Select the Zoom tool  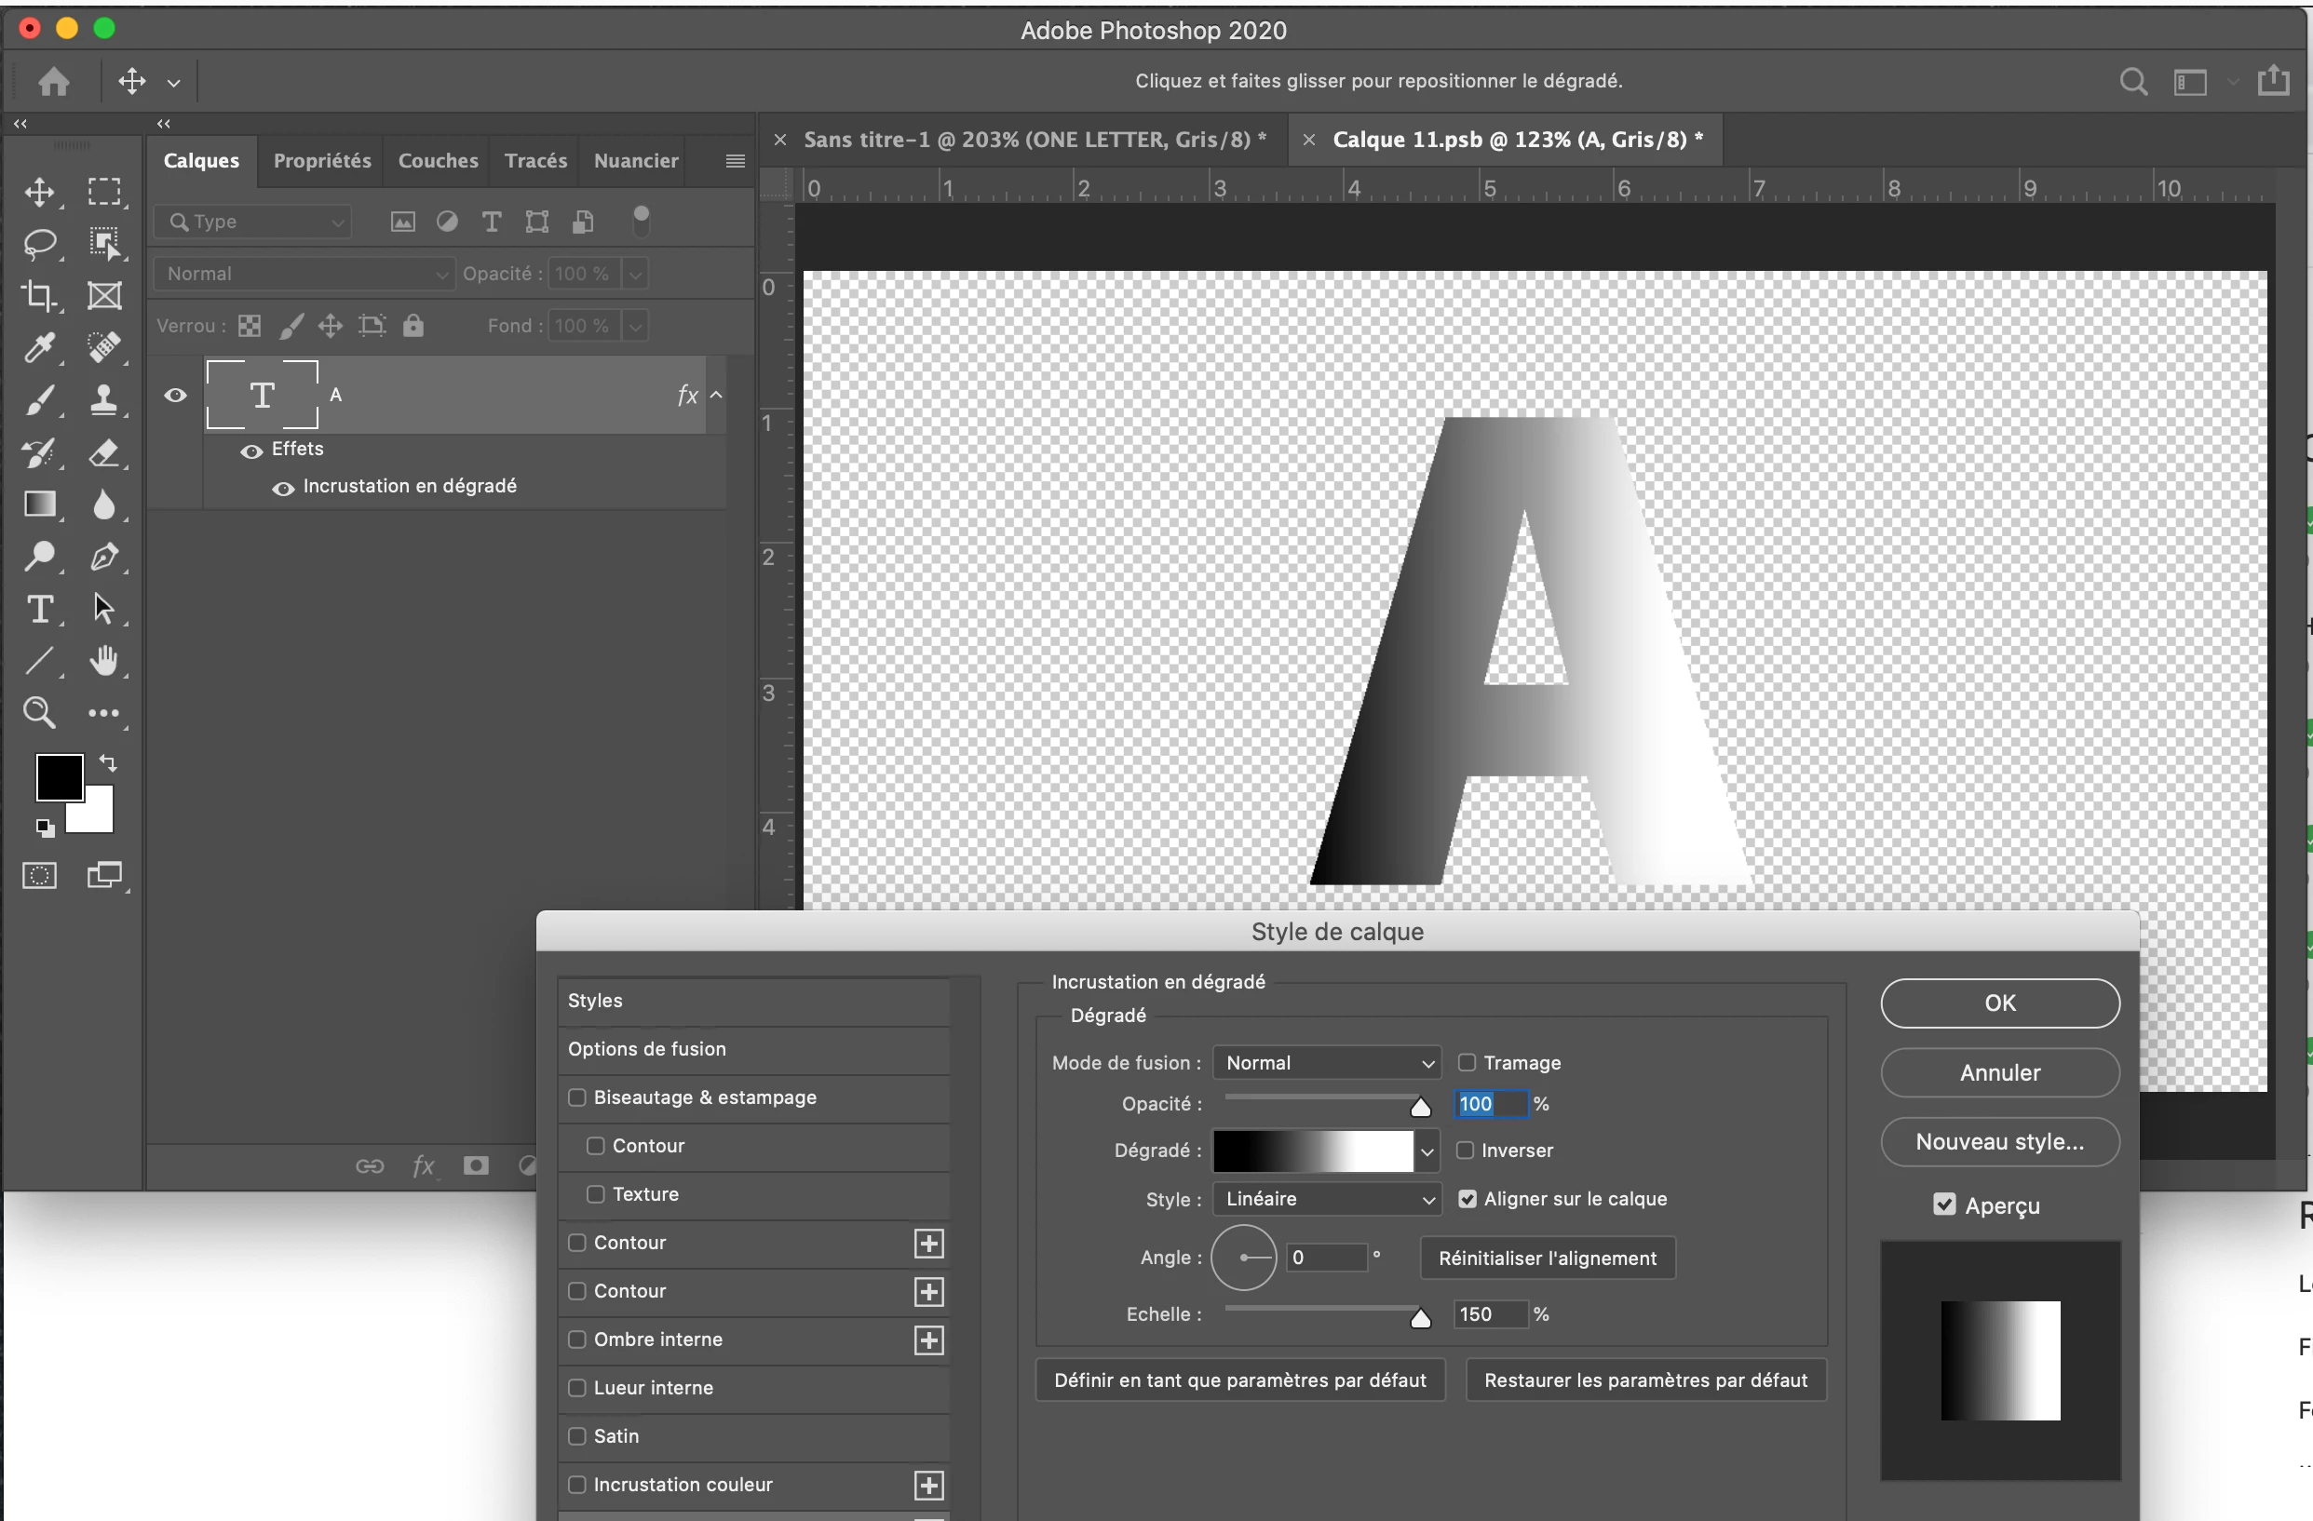tap(40, 713)
